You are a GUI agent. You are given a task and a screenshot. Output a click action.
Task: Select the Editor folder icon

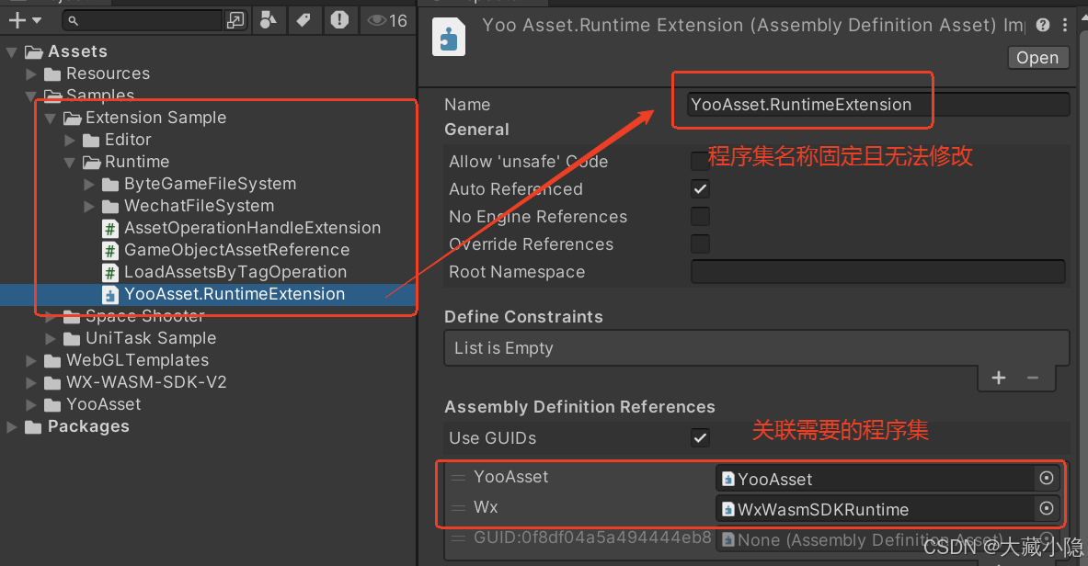pos(91,141)
